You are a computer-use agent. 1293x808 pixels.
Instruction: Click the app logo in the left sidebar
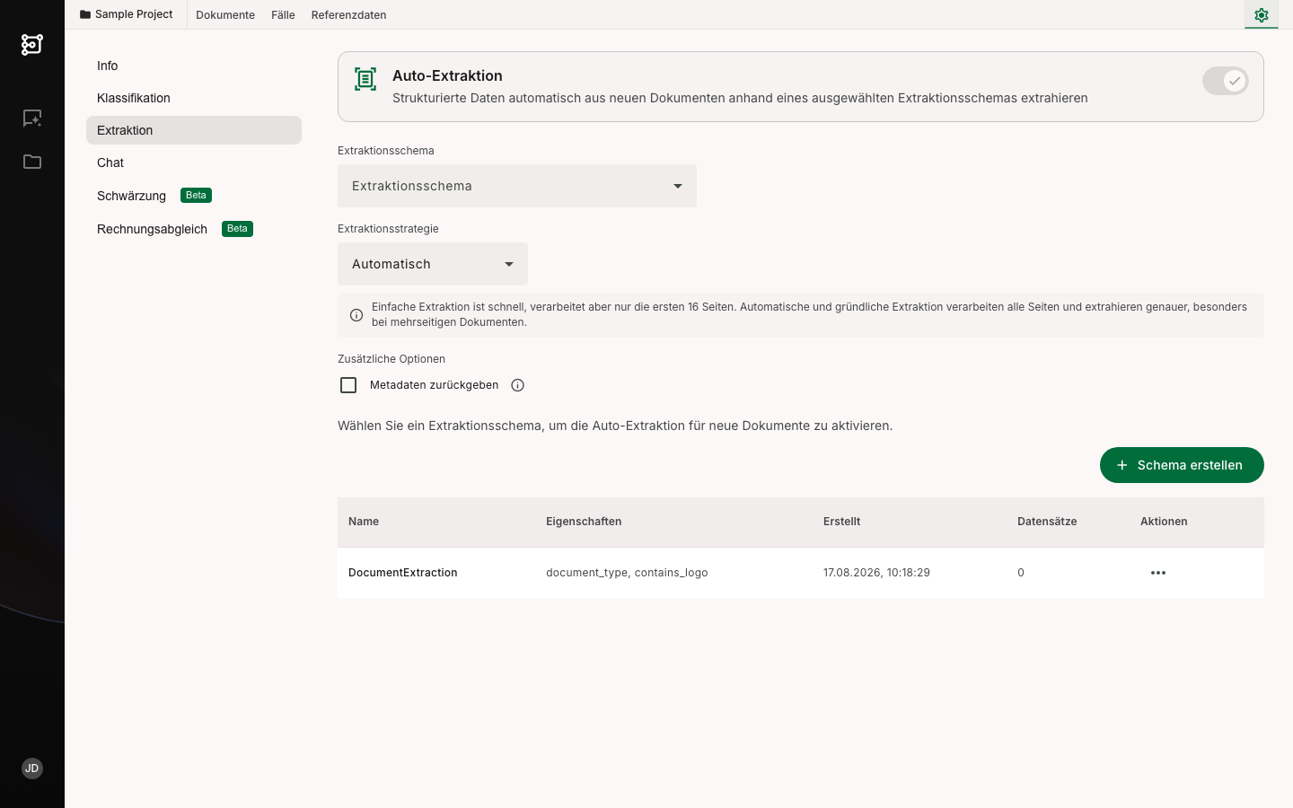tap(32, 44)
